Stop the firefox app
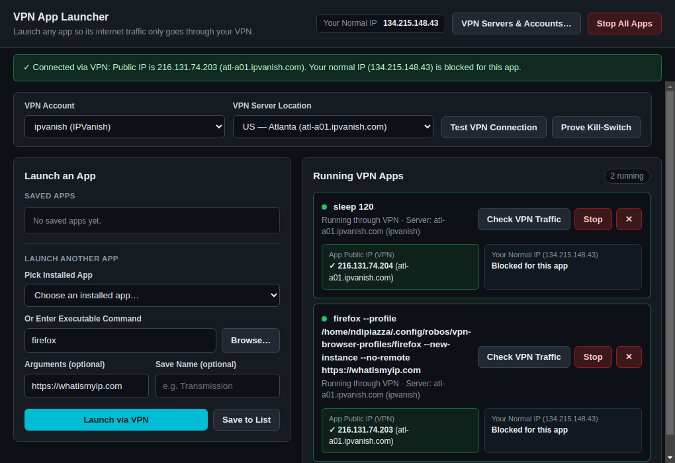 593,357
